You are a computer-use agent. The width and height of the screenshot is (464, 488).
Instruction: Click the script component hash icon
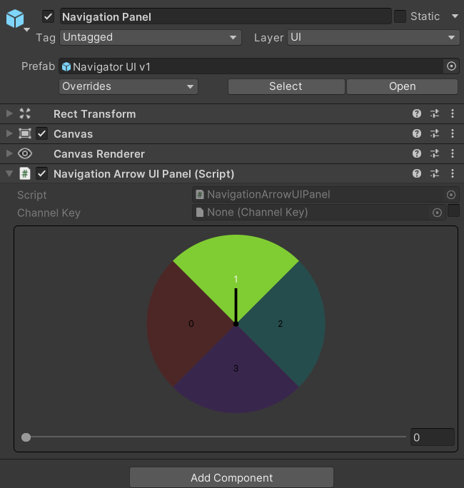click(x=25, y=173)
